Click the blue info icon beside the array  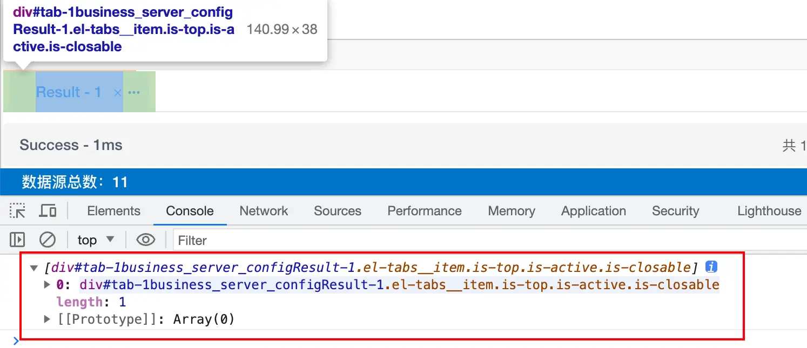pyautogui.click(x=712, y=267)
